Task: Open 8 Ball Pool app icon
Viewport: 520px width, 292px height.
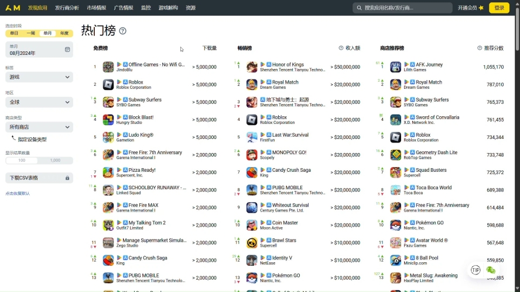Action: (395, 260)
